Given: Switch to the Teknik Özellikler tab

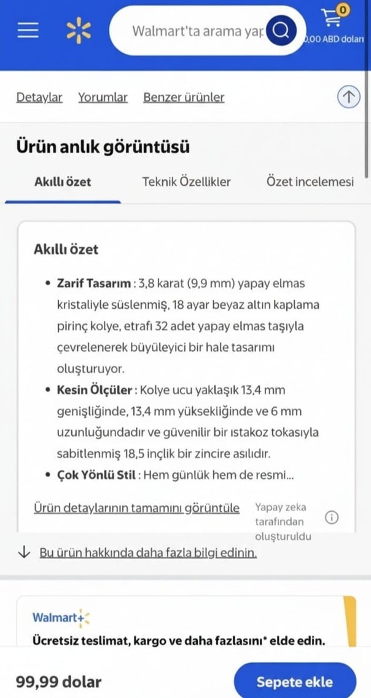Looking at the screenshot, I should (x=186, y=181).
